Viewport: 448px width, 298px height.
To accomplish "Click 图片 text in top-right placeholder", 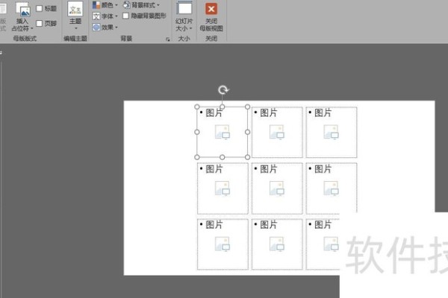I will [x=323, y=113].
